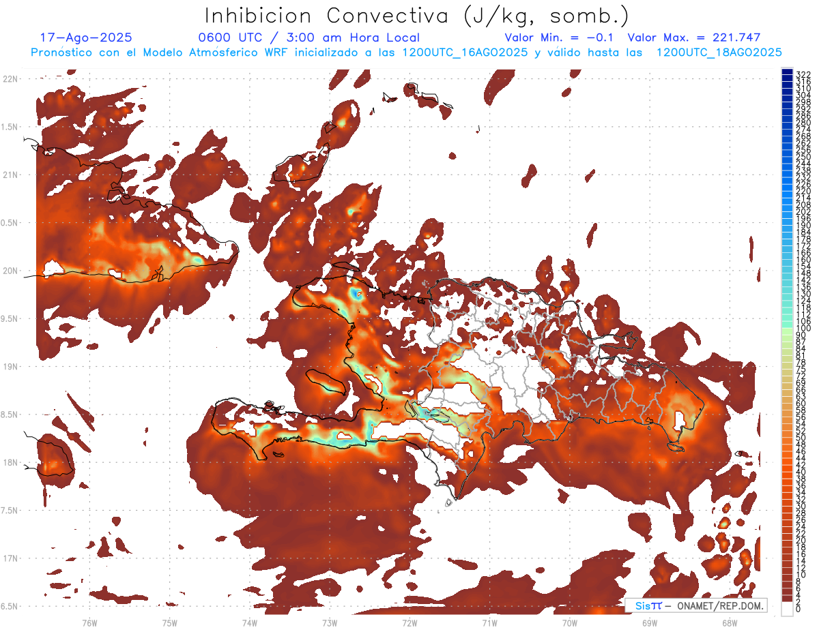Click the date '17-Ago-2025'
819x632 pixels.
tap(86, 38)
